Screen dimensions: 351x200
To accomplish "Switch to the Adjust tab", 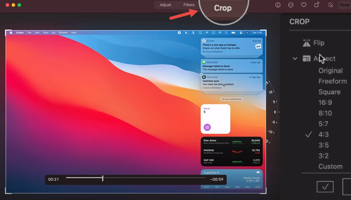I will point(165,5).
